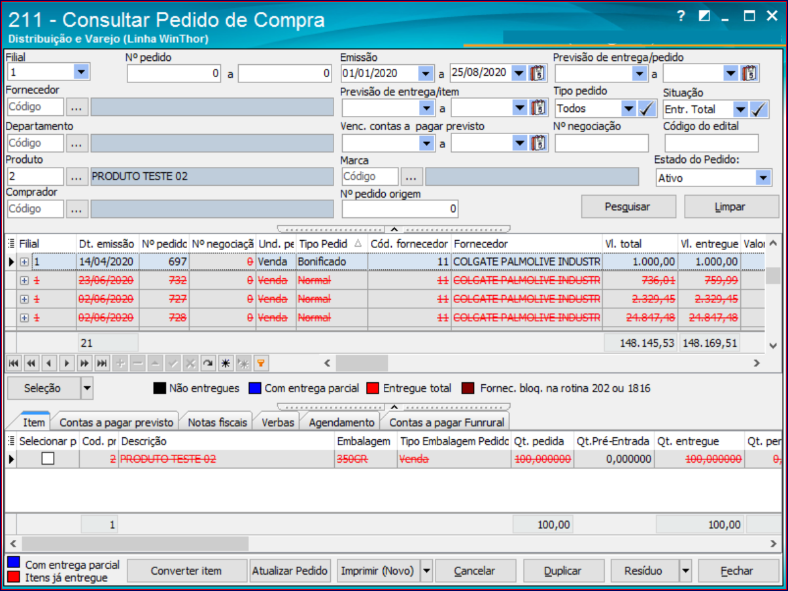Sort by Tipo Pedido column header
This screenshot has height=591, width=788.
point(332,243)
